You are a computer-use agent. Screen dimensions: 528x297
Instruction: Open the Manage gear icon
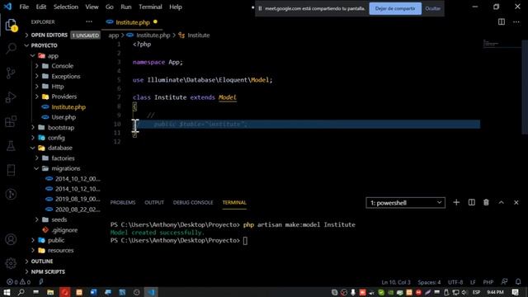(11, 263)
